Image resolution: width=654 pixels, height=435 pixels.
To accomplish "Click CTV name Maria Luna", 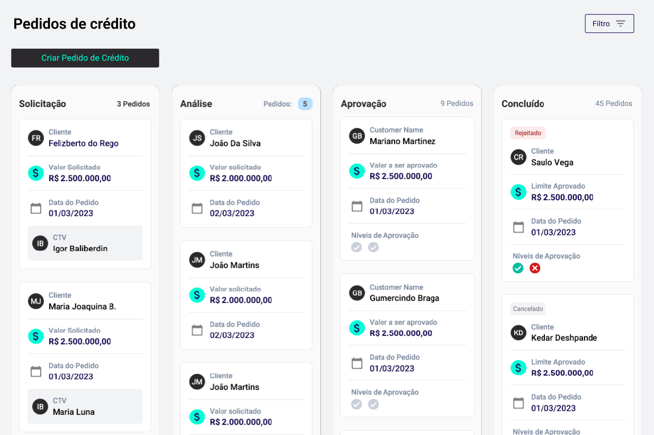I will pyautogui.click(x=74, y=412).
